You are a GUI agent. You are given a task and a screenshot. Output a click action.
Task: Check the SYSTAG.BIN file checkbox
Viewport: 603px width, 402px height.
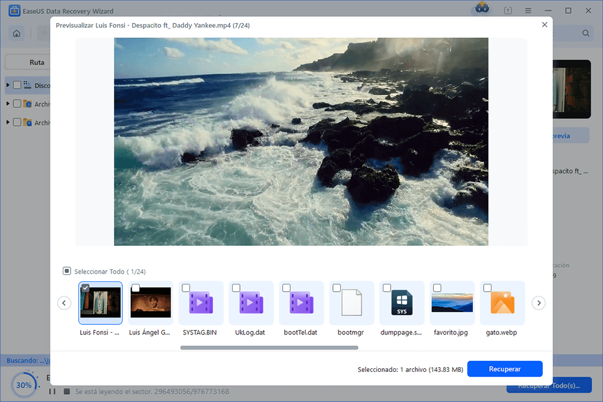[186, 288]
